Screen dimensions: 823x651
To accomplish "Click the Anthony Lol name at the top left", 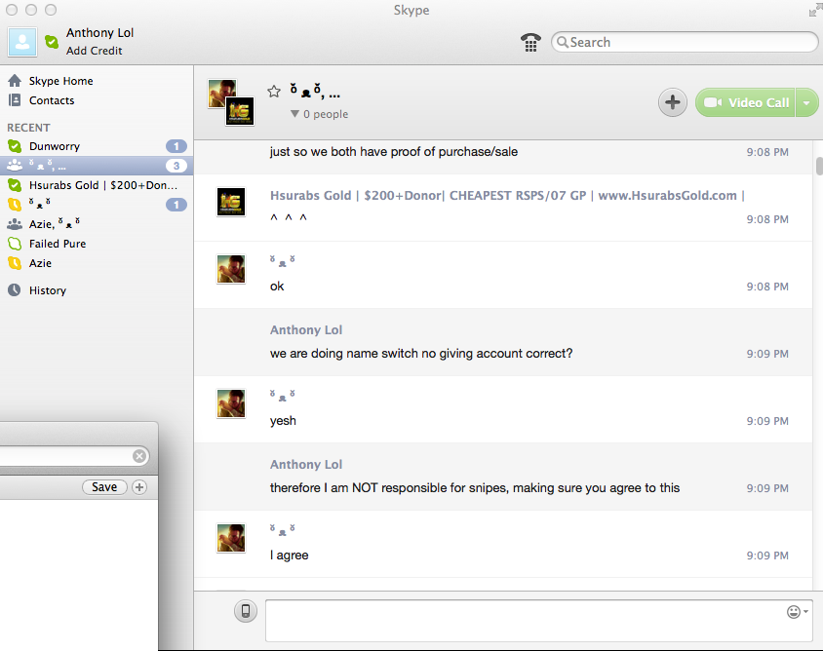I will coord(99,32).
